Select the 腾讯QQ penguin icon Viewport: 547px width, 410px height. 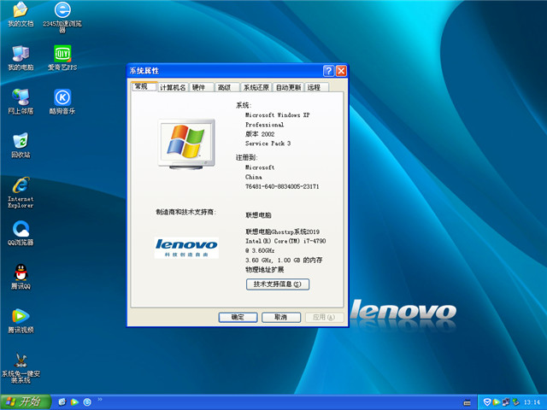tap(21, 277)
